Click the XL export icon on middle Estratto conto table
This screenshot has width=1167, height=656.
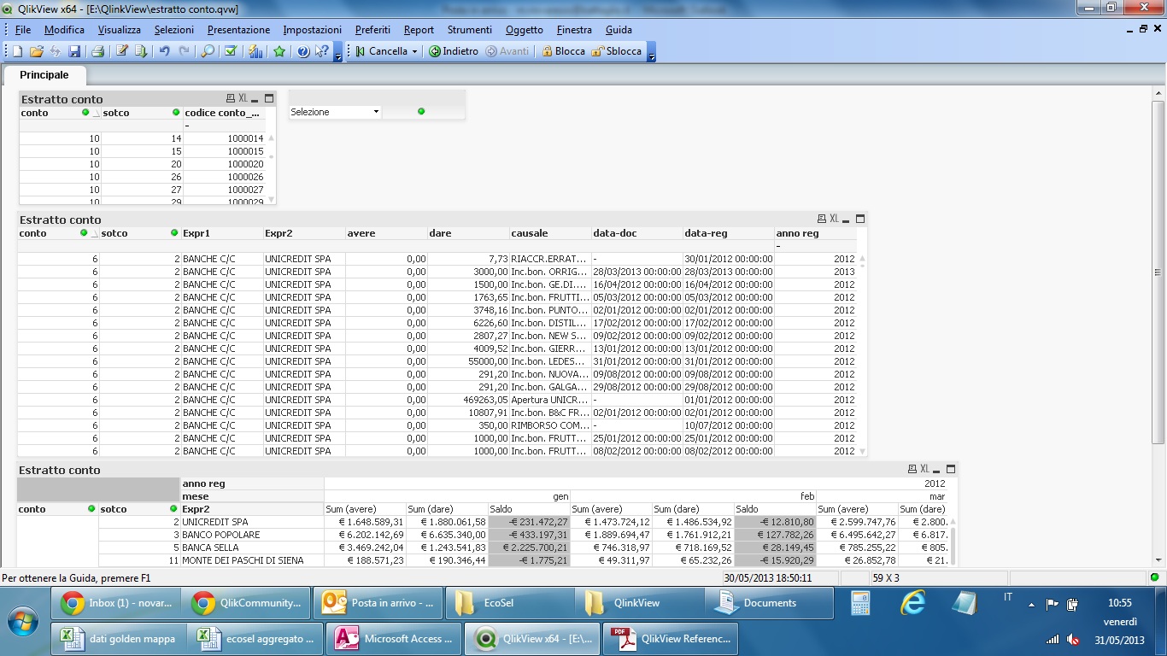tap(835, 219)
